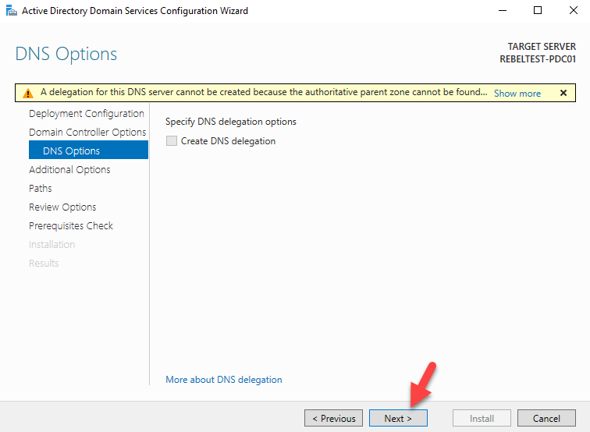Screen dimensions: 590x432
Task: Open the More about DNS delegation link
Action: (224, 380)
